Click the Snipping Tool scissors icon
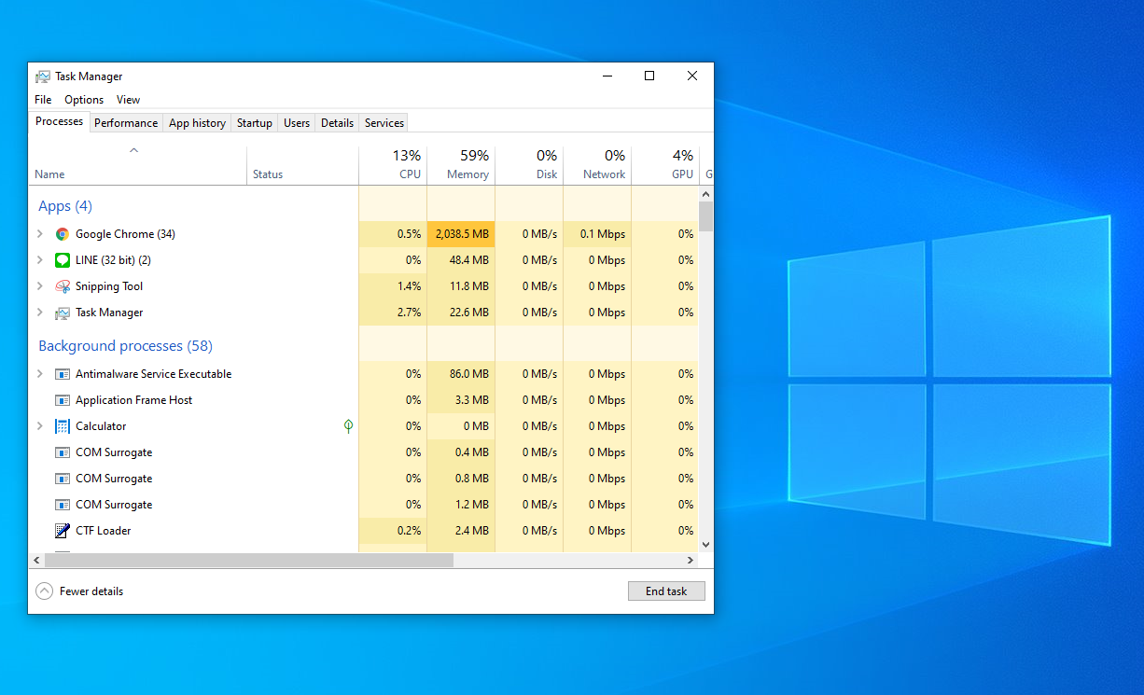Screen dimensions: 1144x695 [x=62, y=286]
